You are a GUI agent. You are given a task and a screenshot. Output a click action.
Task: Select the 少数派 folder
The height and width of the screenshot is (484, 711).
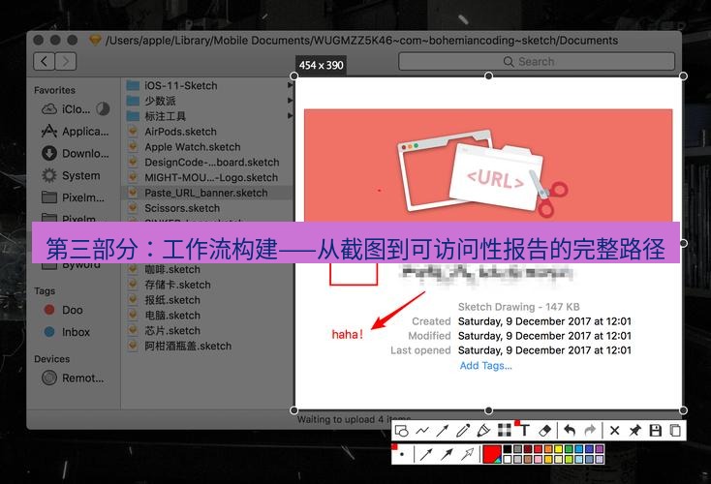[x=151, y=101]
